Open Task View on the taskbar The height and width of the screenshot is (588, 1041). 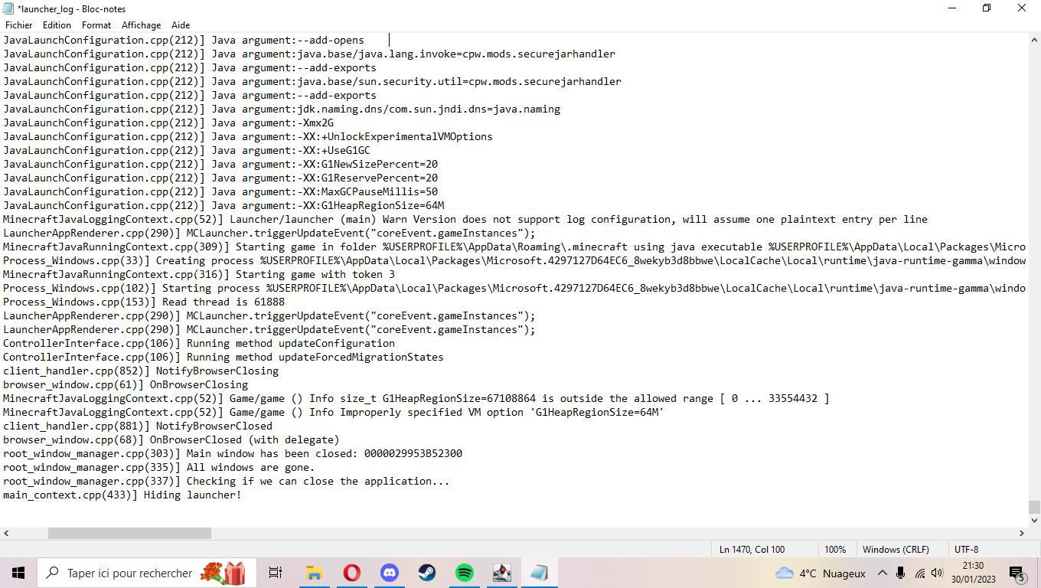pyautogui.click(x=276, y=573)
